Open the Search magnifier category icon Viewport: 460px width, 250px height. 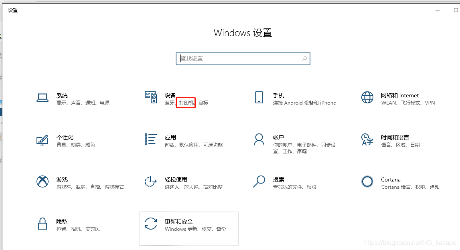point(259,181)
